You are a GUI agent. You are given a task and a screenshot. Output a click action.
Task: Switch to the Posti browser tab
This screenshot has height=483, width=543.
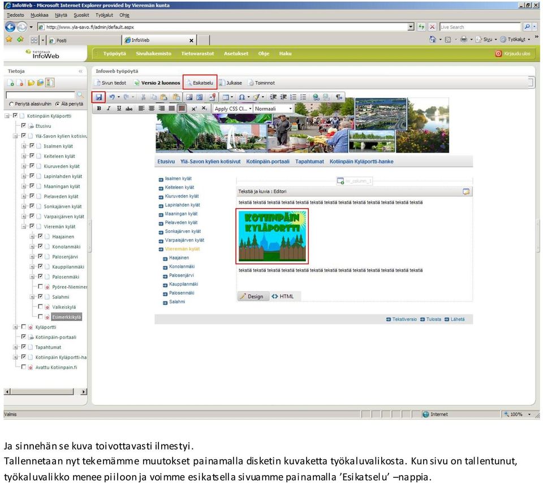(x=84, y=41)
